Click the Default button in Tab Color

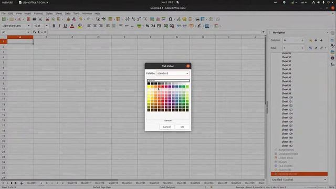tap(168, 121)
